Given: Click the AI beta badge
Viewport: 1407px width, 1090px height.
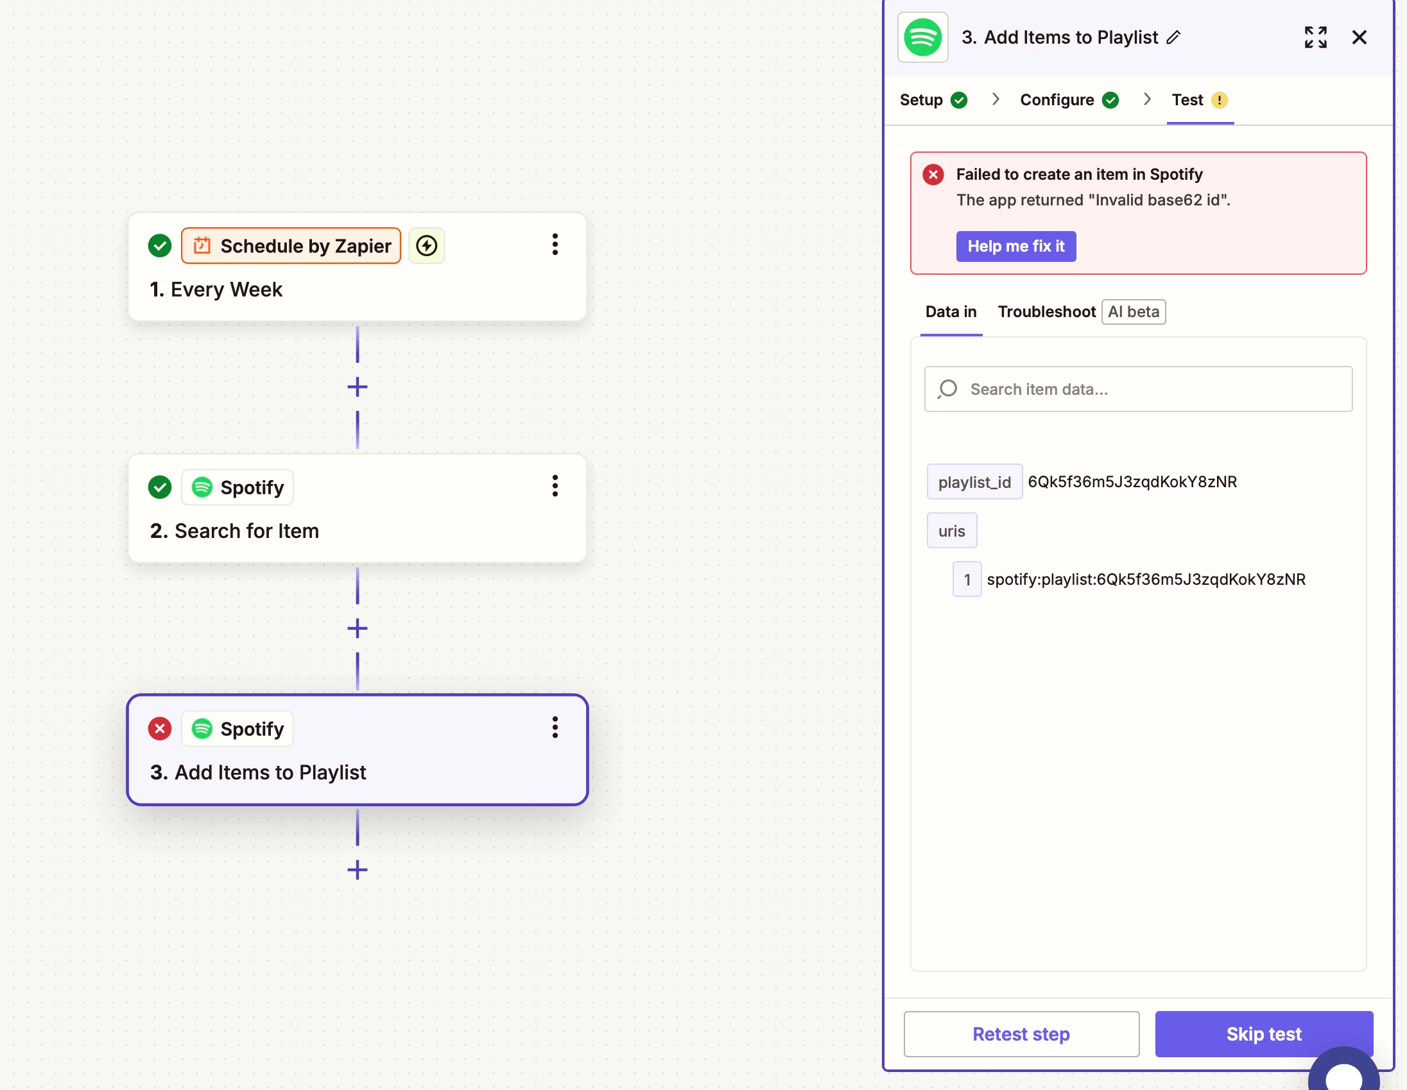Looking at the screenshot, I should coord(1133,312).
